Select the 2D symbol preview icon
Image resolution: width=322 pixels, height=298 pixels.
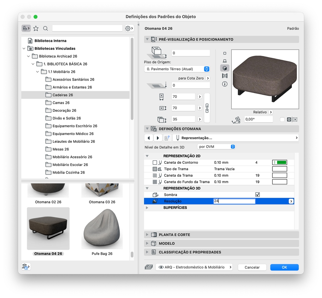coord(225,53)
